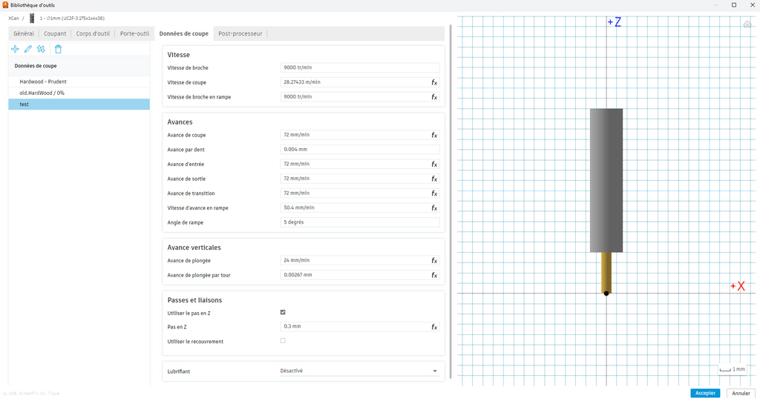
Task: Open fx expression for Vitesse de coupe
Action: point(434,82)
